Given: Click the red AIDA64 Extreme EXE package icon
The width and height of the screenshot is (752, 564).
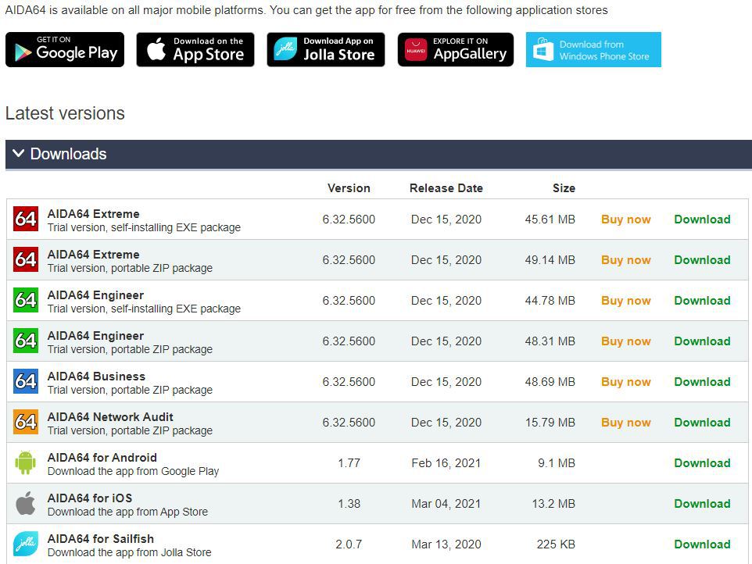Looking at the screenshot, I should [x=26, y=219].
